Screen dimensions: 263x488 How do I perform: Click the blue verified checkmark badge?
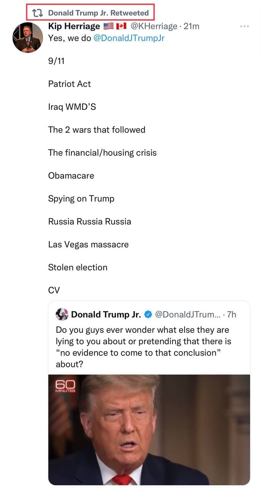pyautogui.click(x=149, y=315)
